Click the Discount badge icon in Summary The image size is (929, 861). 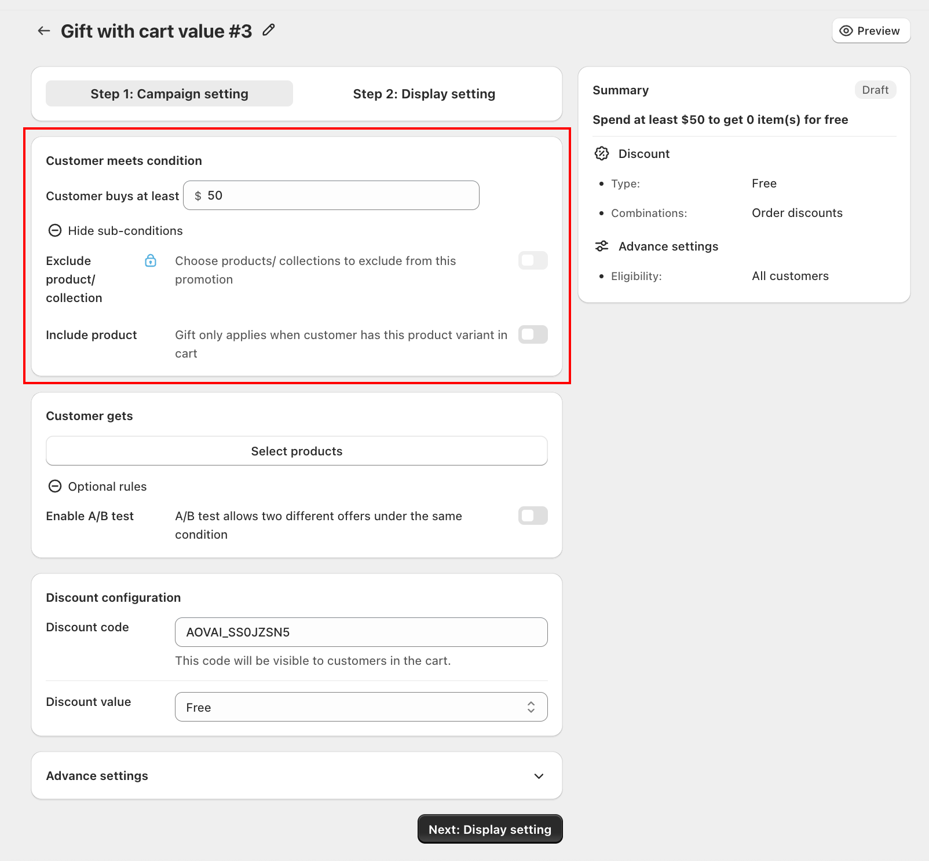tap(602, 153)
